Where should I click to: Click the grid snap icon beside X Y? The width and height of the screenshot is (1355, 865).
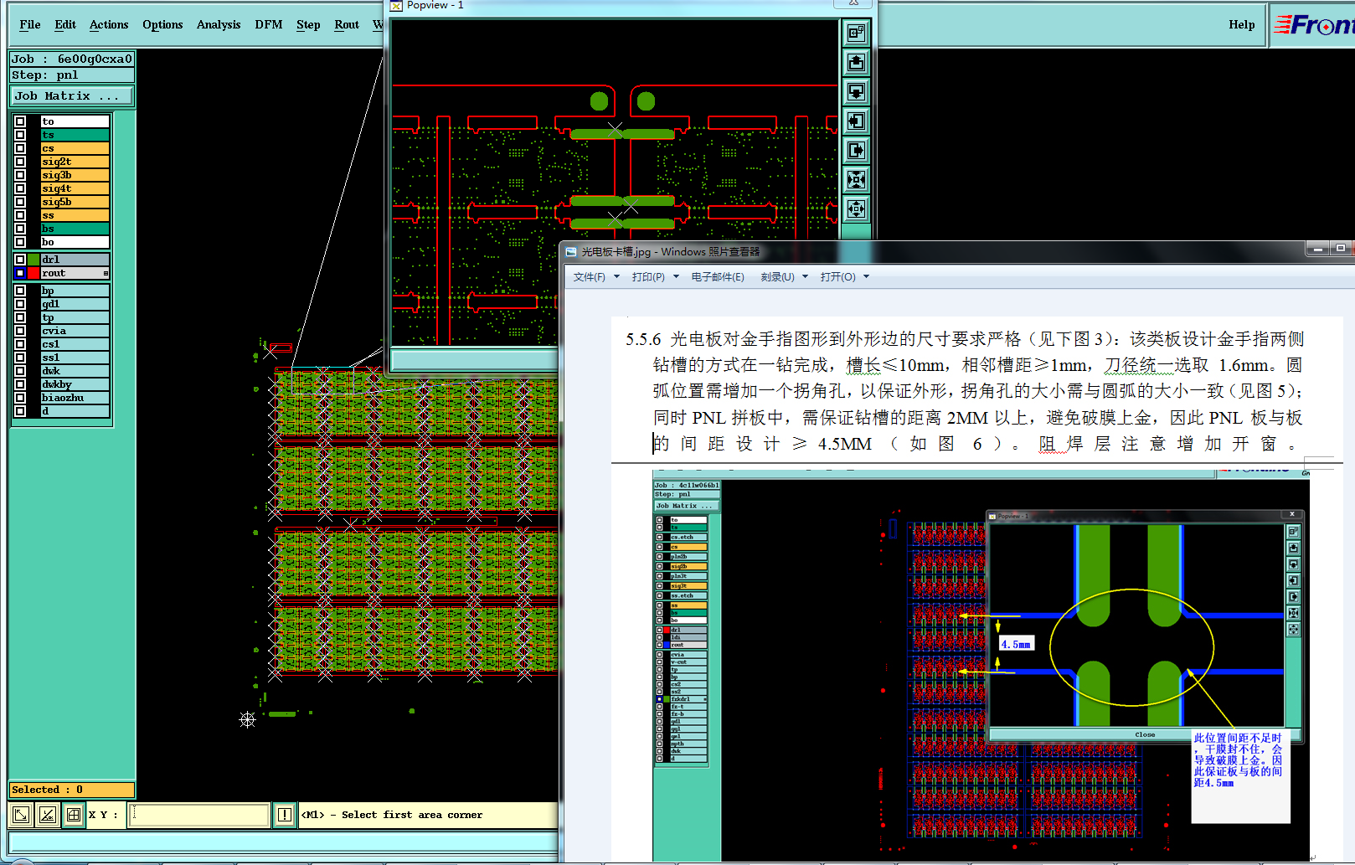tap(74, 814)
